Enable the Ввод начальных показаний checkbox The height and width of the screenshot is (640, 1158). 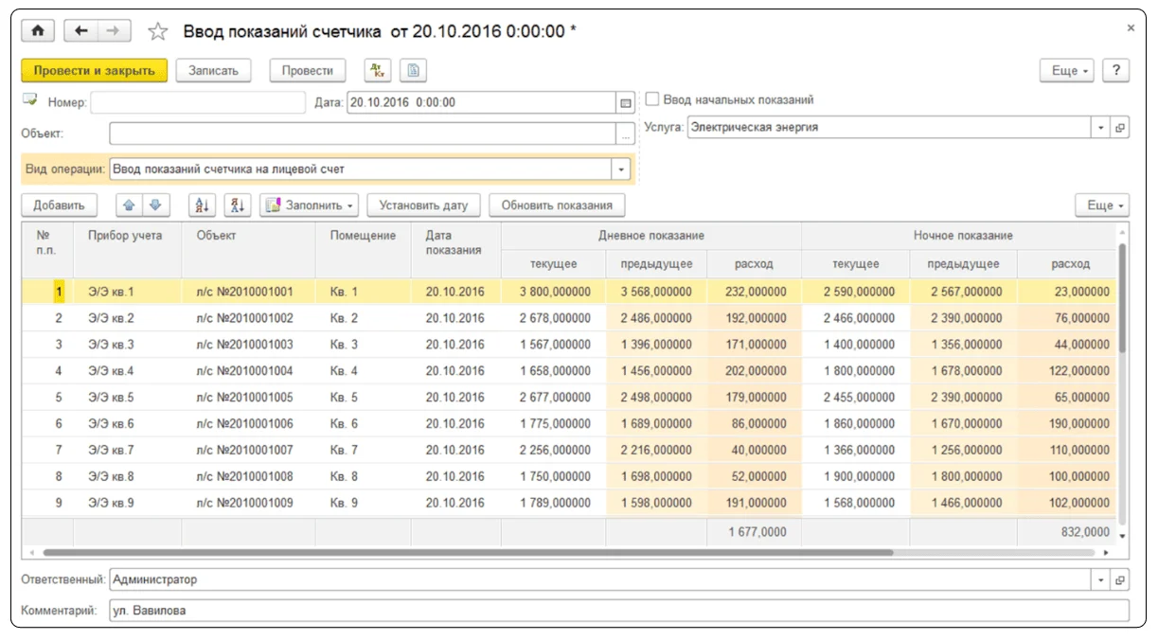coord(652,99)
